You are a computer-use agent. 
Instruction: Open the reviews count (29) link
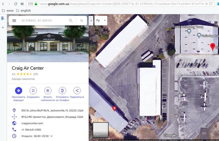point(36,74)
